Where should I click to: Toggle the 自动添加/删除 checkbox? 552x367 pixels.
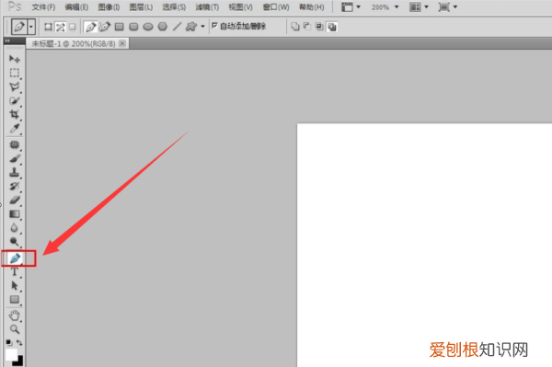click(x=214, y=26)
